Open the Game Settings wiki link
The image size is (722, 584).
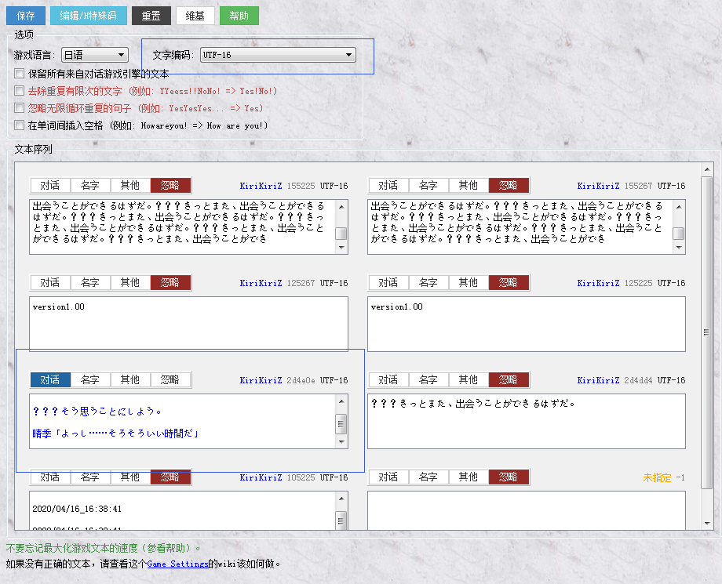(x=177, y=564)
